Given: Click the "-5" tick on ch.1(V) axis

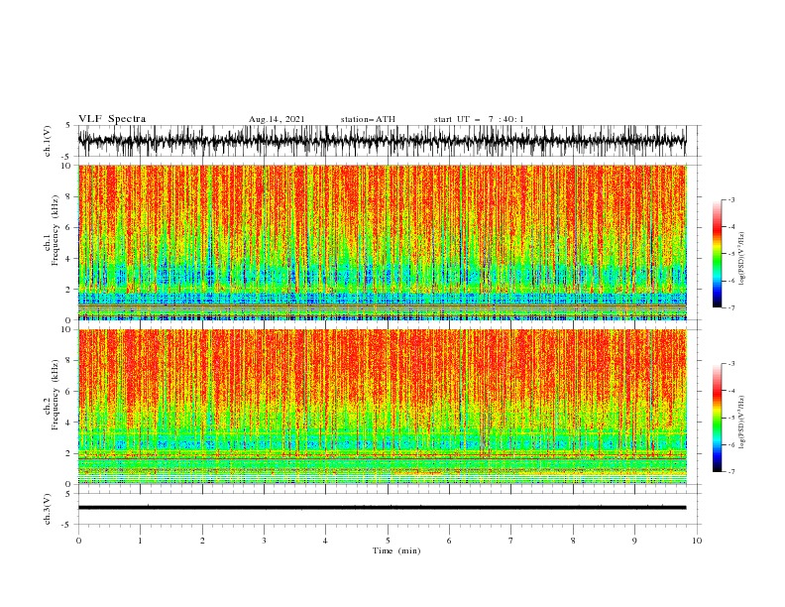Looking at the screenshot, I should pos(66,157).
